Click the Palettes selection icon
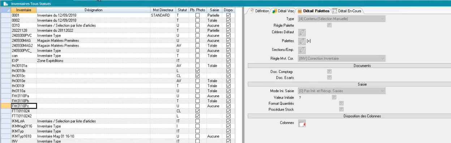The height and width of the screenshot is (143, 451). 302,41
